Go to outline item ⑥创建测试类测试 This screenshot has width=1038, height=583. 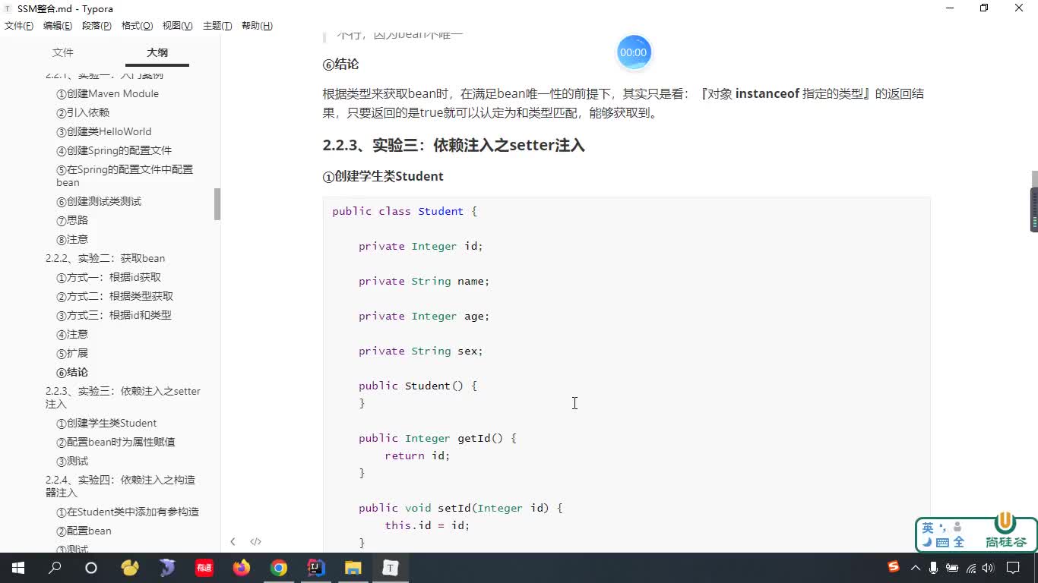coord(99,202)
